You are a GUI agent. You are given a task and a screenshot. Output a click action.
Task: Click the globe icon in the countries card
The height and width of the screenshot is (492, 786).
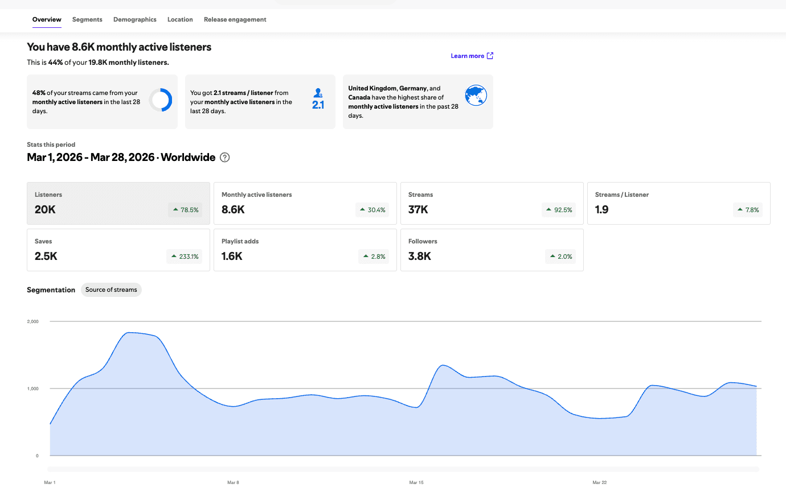476,96
